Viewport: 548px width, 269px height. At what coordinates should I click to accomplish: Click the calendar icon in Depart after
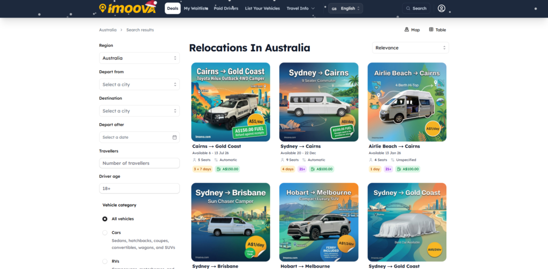pos(174,137)
